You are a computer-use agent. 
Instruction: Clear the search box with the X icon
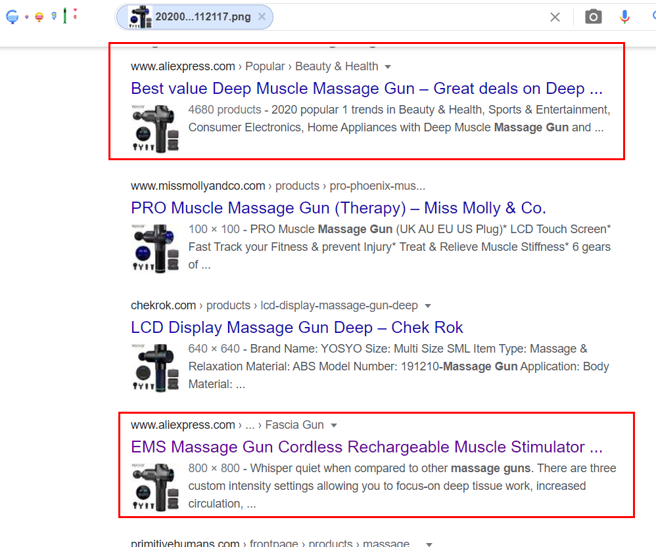[555, 17]
